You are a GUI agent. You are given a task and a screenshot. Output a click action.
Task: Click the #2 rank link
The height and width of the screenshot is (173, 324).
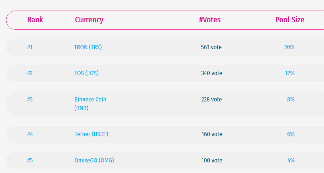click(x=30, y=73)
